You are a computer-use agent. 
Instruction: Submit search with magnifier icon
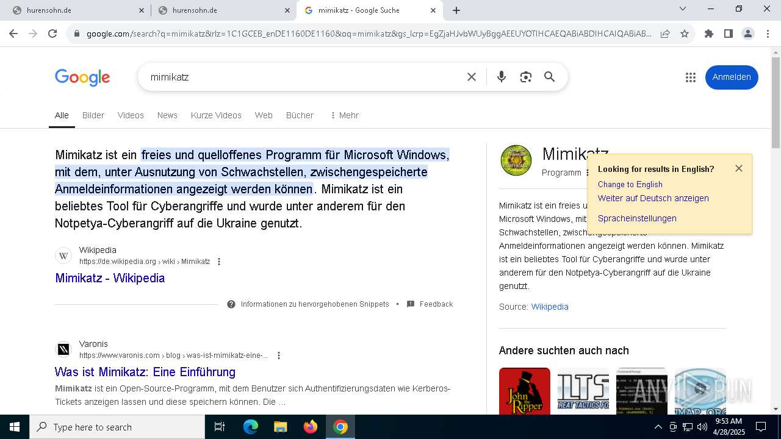coord(550,77)
